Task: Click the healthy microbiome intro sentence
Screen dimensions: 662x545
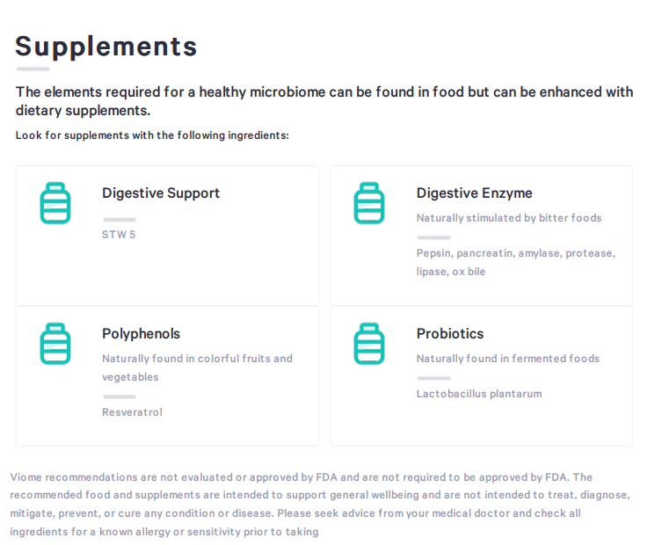Action: click(324, 101)
